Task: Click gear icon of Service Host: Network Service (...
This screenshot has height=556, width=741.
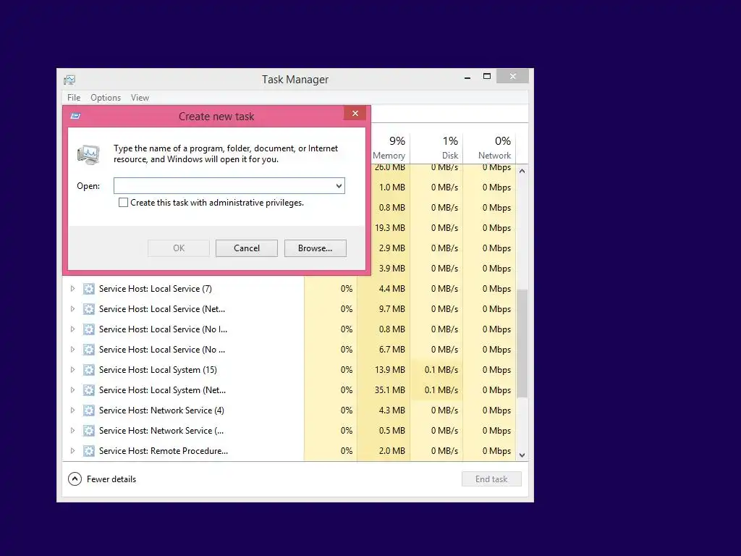Action: click(x=89, y=431)
